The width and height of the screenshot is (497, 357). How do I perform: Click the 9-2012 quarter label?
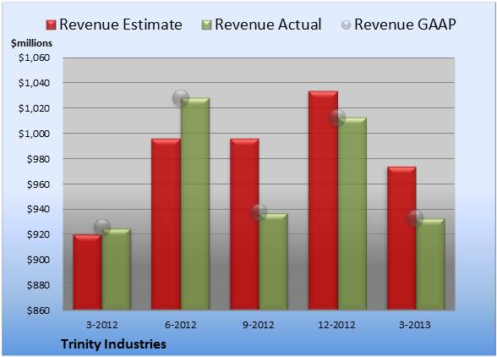pos(259,325)
